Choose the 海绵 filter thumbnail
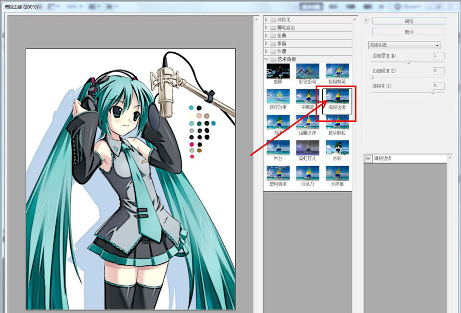This screenshot has height=313, width=461. click(x=278, y=122)
